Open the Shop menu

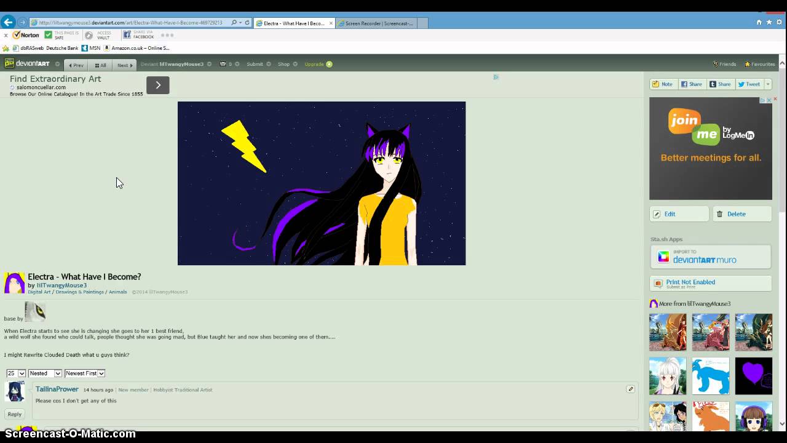[x=283, y=64]
